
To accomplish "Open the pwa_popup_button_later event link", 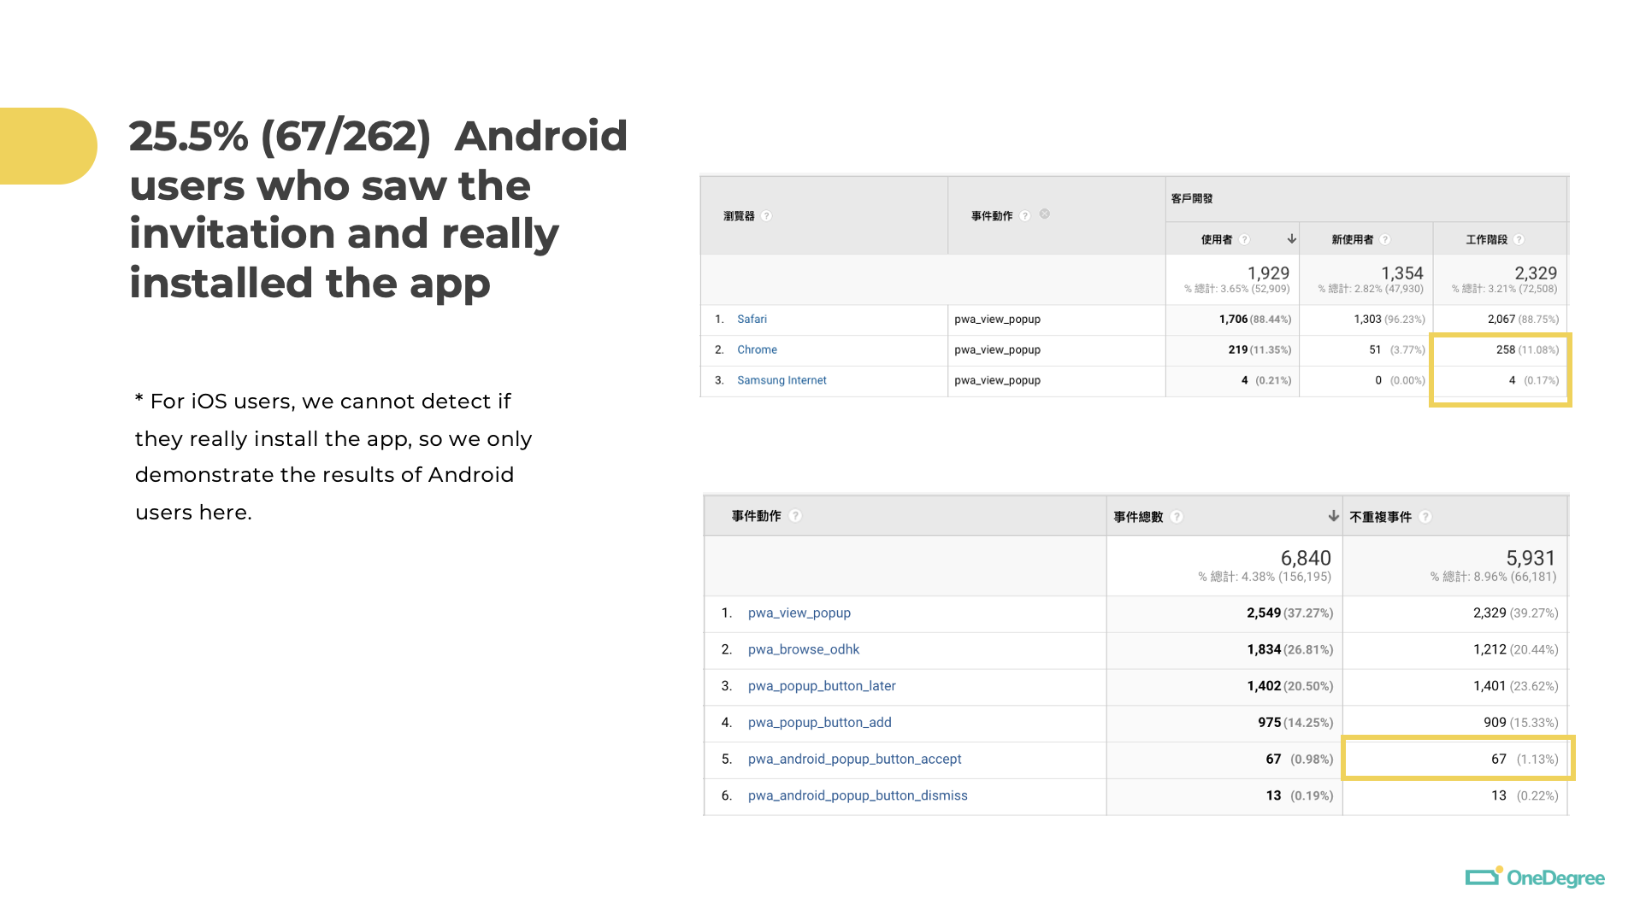I will 822,686.
